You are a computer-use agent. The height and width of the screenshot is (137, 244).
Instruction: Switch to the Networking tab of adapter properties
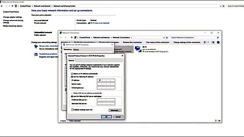68,49
